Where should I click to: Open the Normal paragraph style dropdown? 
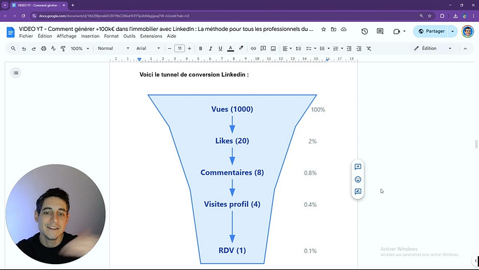(x=113, y=48)
